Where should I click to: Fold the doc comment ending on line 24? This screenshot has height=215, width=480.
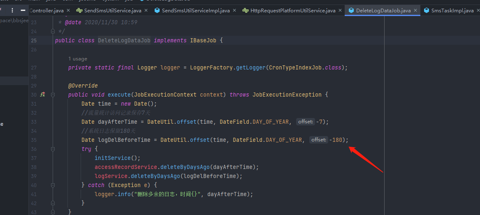click(53, 31)
